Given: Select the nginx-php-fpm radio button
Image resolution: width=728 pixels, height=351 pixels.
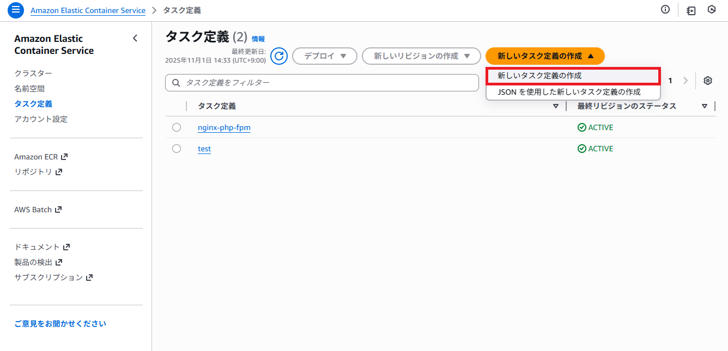Looking at the screenshot, I should (x=177, y=127).
